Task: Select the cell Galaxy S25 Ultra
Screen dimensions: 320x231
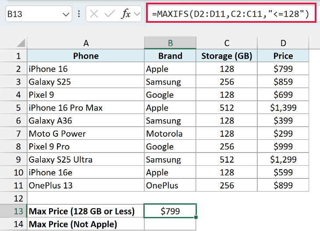Action: point(86,160)
